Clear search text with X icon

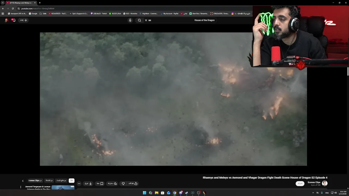click(146, 20)
